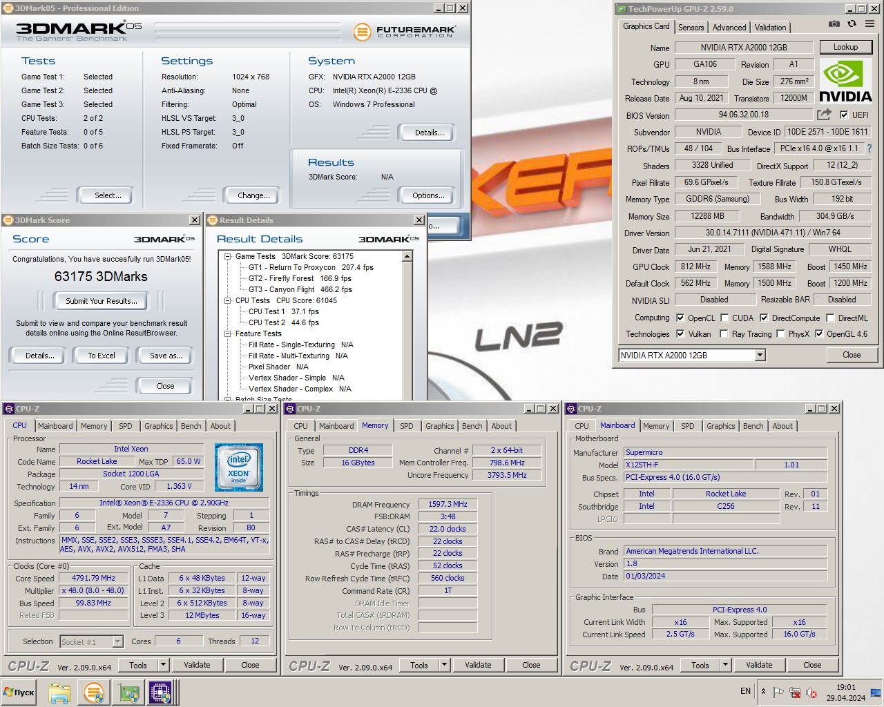The image size is (884, 707).
Task: Click the Futuremark Corporation logo
Action: click(404, 32)
